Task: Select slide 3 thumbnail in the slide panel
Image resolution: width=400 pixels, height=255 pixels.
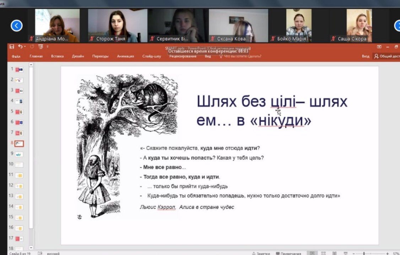Action: 19,91
